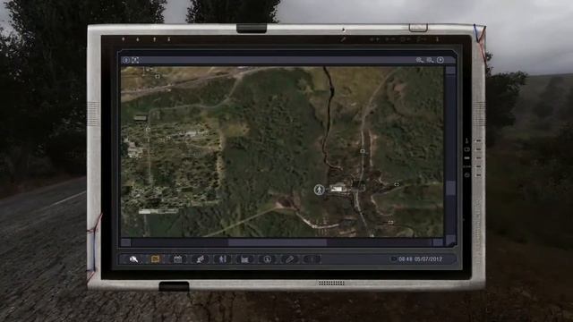Click the square marker on the road north of the compound

363,151
